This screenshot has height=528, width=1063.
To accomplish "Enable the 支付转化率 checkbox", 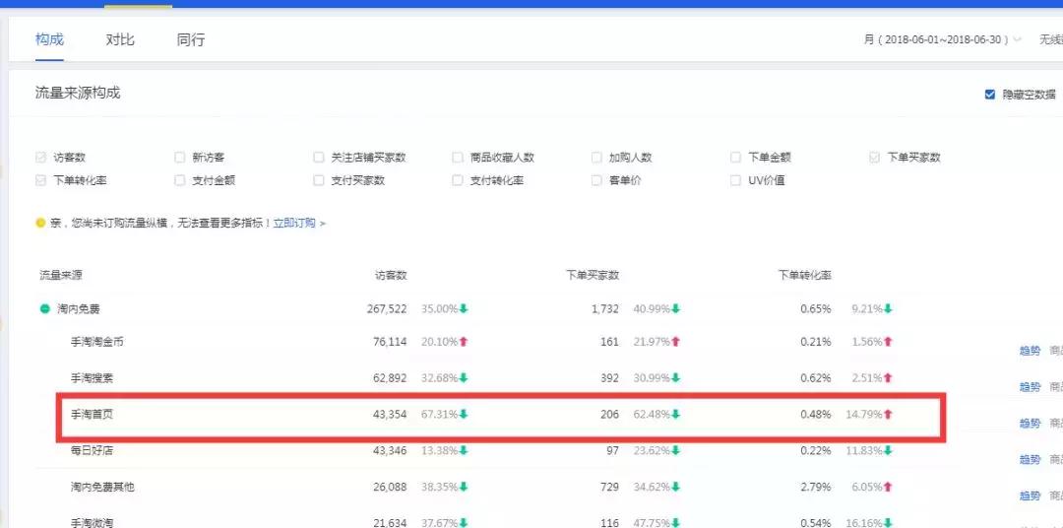I will tap(458, 180).
